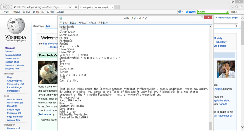Image resolution: width=244 pixels, height=131 pixels.
Task: Expand the 더보기 toolbar menu
Action: tap(235, 12)
